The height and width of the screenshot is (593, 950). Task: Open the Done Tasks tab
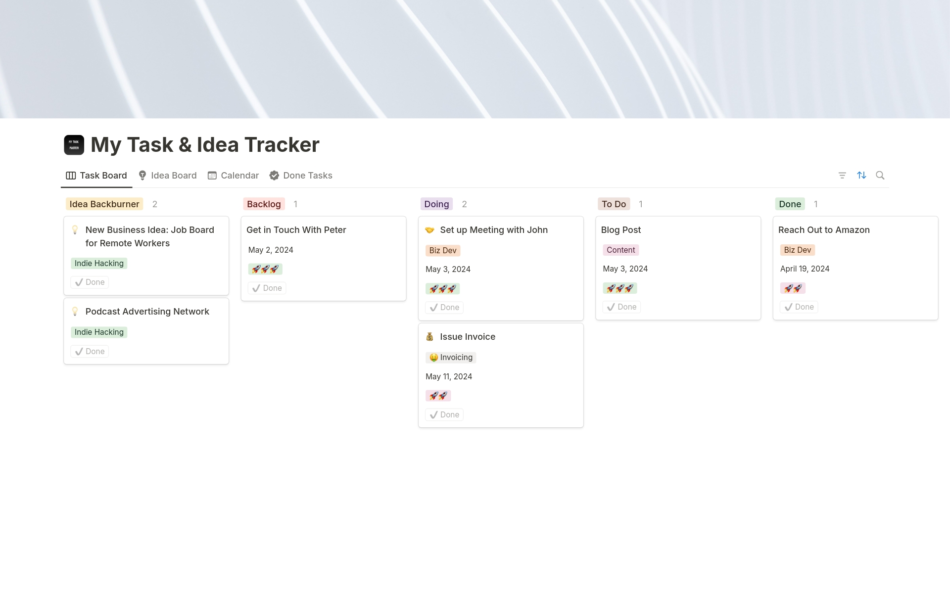pyautogui.click(x=301, y=176)
